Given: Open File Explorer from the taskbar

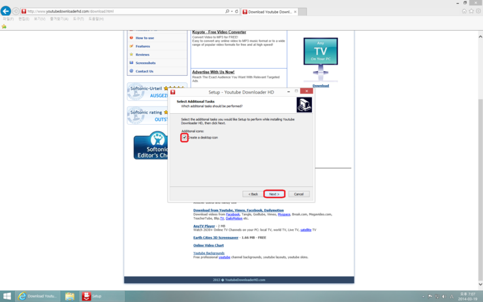Looking at the screenshot, I should click(70, 296).
